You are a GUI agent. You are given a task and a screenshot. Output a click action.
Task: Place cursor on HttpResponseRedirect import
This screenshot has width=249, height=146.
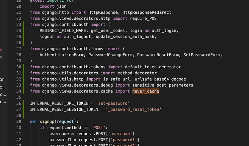pos(147,12)
